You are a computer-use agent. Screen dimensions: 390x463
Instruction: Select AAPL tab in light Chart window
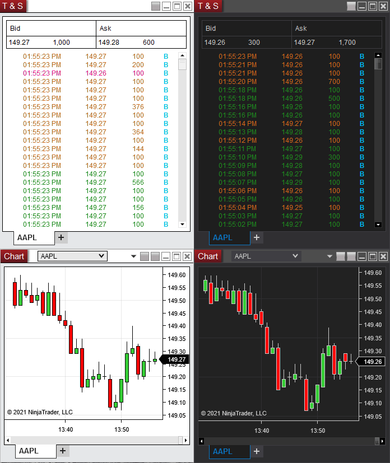click(35, 451)
